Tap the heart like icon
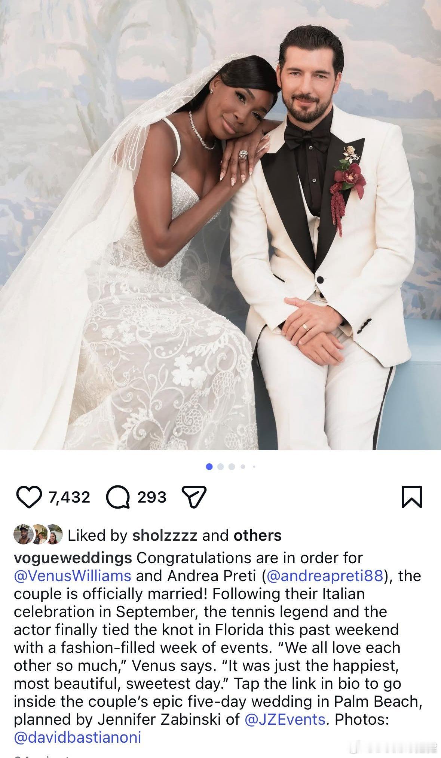Screen dimensions: 441x758 (29, 497)
